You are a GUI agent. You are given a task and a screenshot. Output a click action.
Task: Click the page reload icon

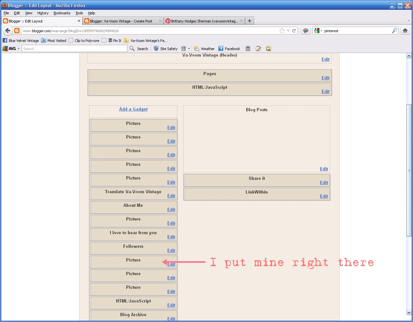tap(294, 31)
